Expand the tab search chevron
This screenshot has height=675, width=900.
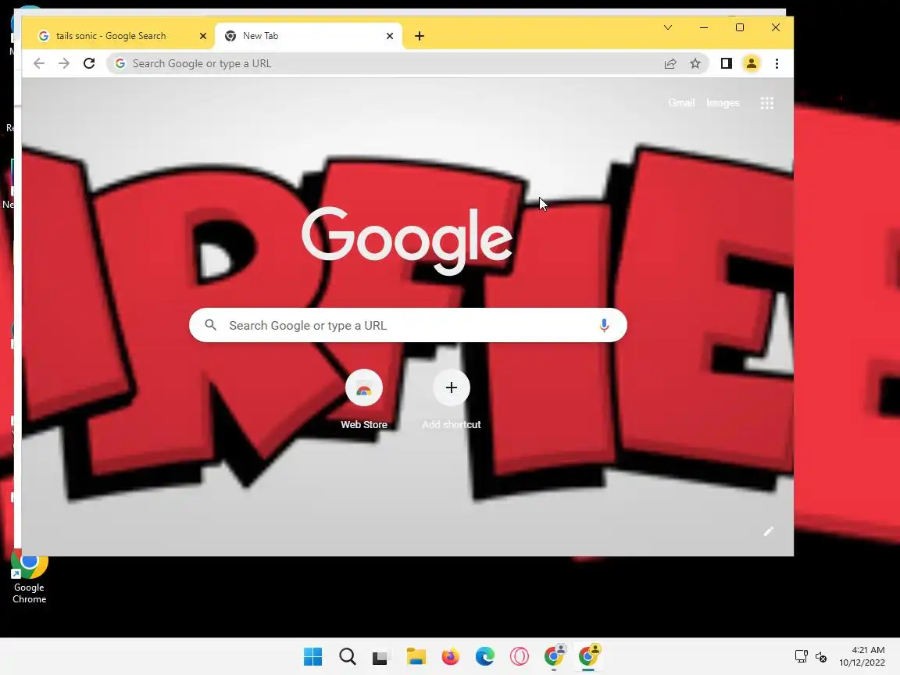(x=668, y=27)
